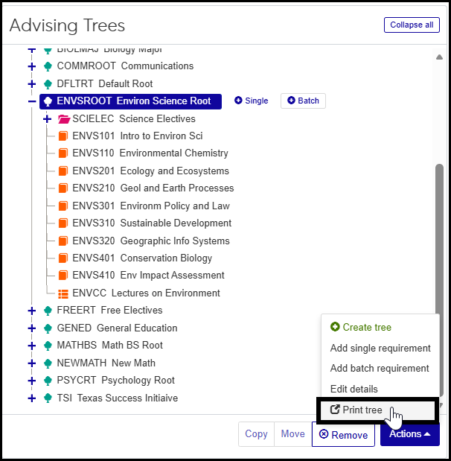This screenshot has width=451, height=461.
Task: Click the scrollbar up arrow
Action: (439, 57)
